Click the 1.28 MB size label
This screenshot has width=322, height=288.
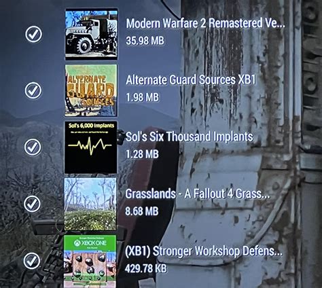coord(142,154)
